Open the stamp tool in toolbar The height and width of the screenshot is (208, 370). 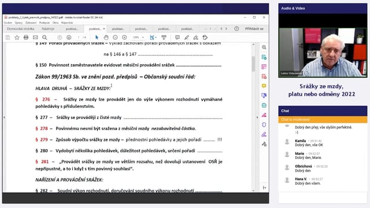205,38
